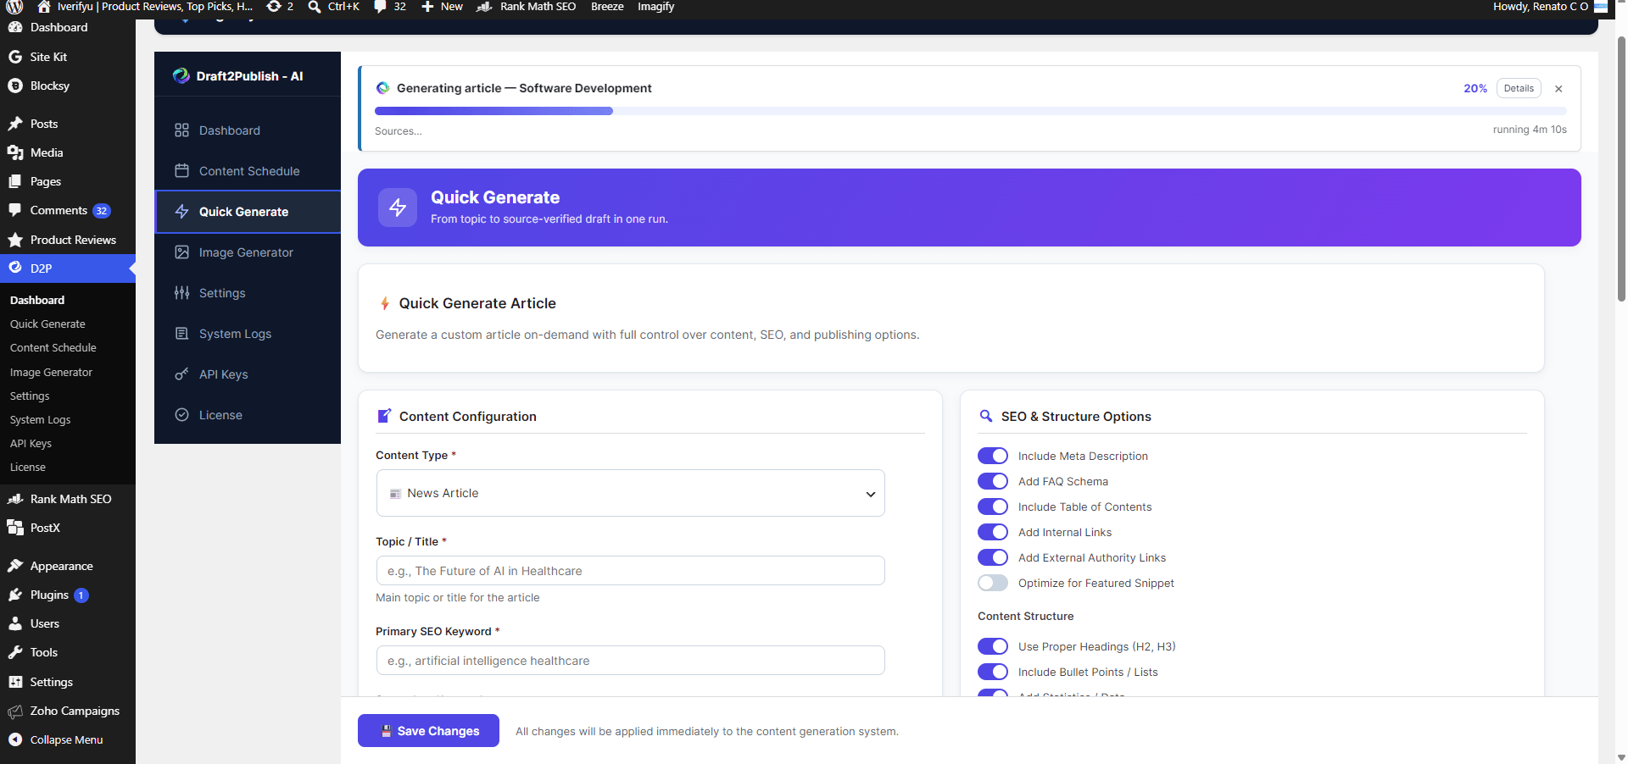Toggle Use Proper Headings (H2, H3)

click(x=993, y=646)
